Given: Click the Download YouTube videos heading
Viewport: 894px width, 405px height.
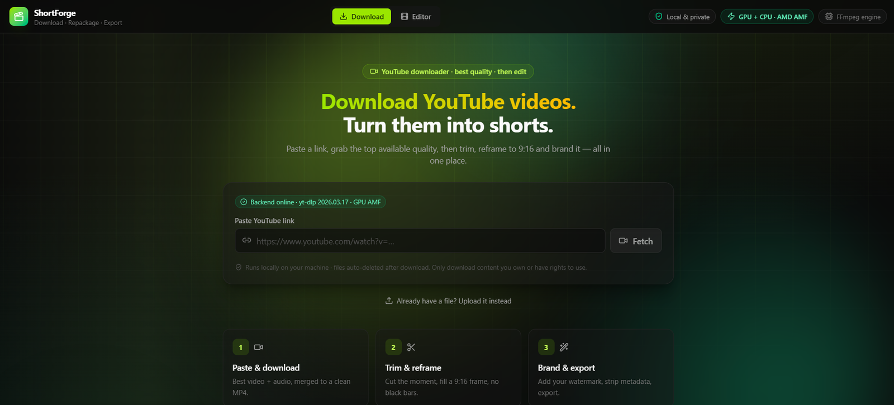Looking at the screenshot, I should click(x=448, y=102).
